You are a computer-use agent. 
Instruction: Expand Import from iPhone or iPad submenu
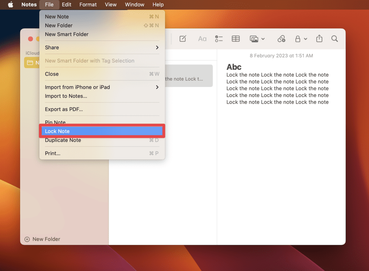tap(102, 87)
